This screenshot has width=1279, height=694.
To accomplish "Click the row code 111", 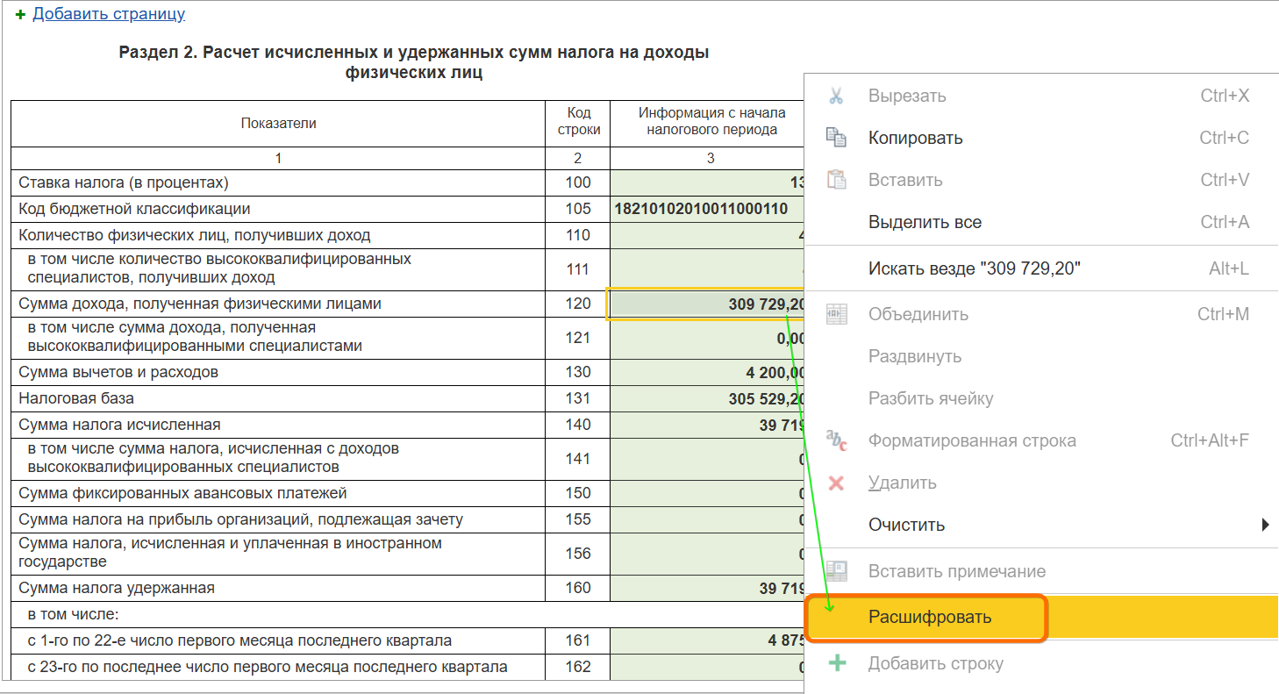I will click(x=578, y=269).
